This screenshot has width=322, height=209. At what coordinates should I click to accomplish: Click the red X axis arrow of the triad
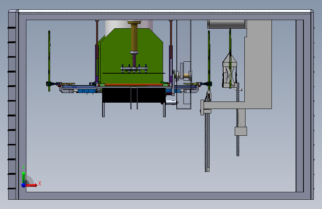tap(32, 185)
